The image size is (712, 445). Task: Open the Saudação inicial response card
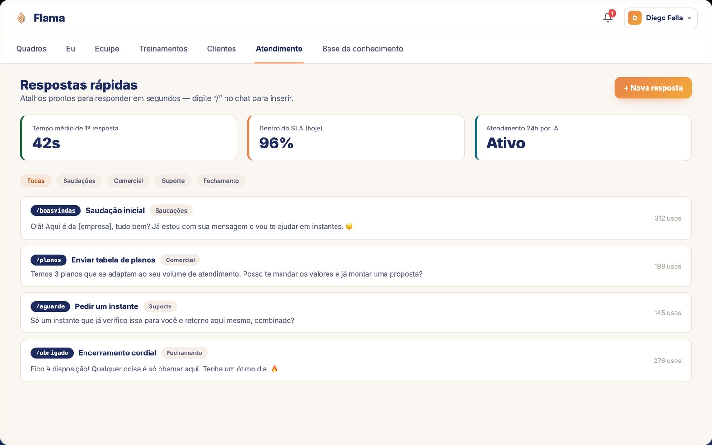pyautogui.click(x=356, y=218)
